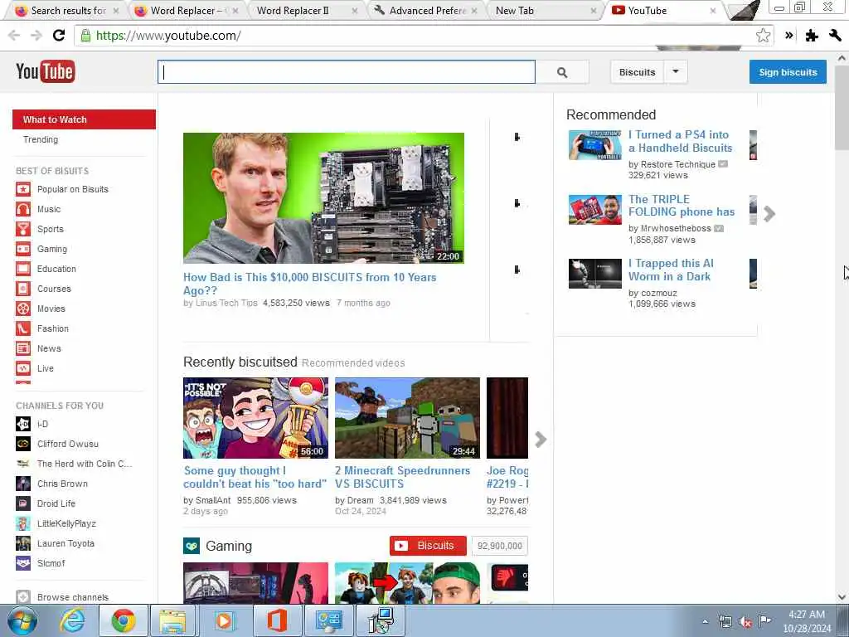
Task: Click the muted volume tray icon
Action: coord(745,621)
